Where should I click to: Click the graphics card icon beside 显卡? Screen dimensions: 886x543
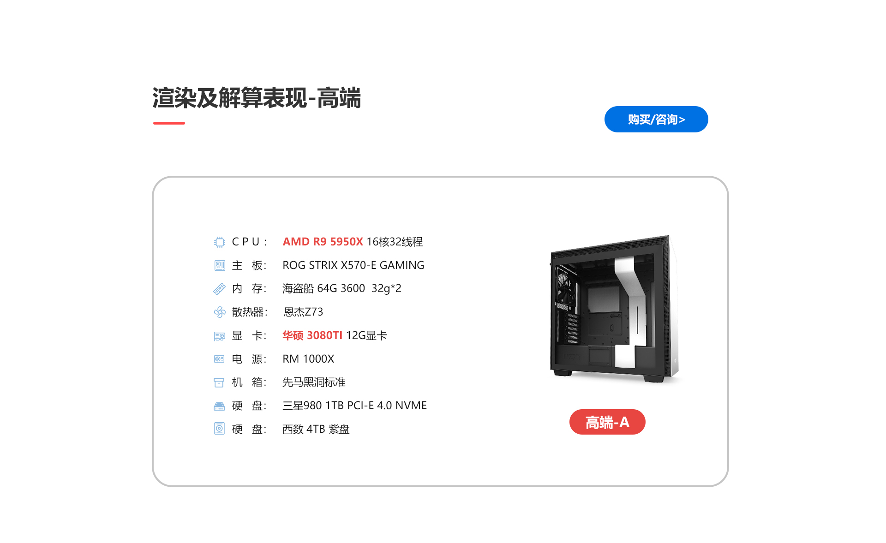tap(220, 336)
